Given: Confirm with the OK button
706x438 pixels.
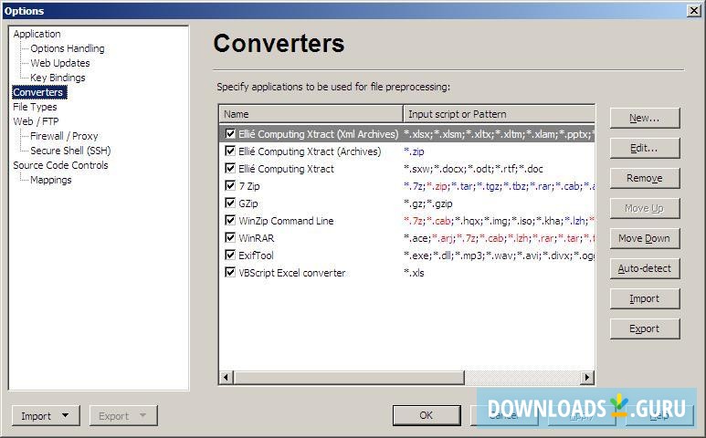Looking at the screenshot, I should coord(427,415).
